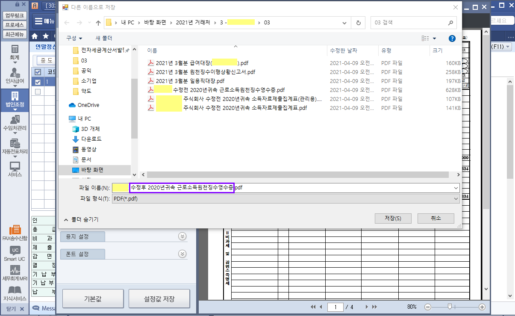Open the 파일 형식 PDF dropdown
The height and width of the screenshot is (316, 515).
click(285, 199)
